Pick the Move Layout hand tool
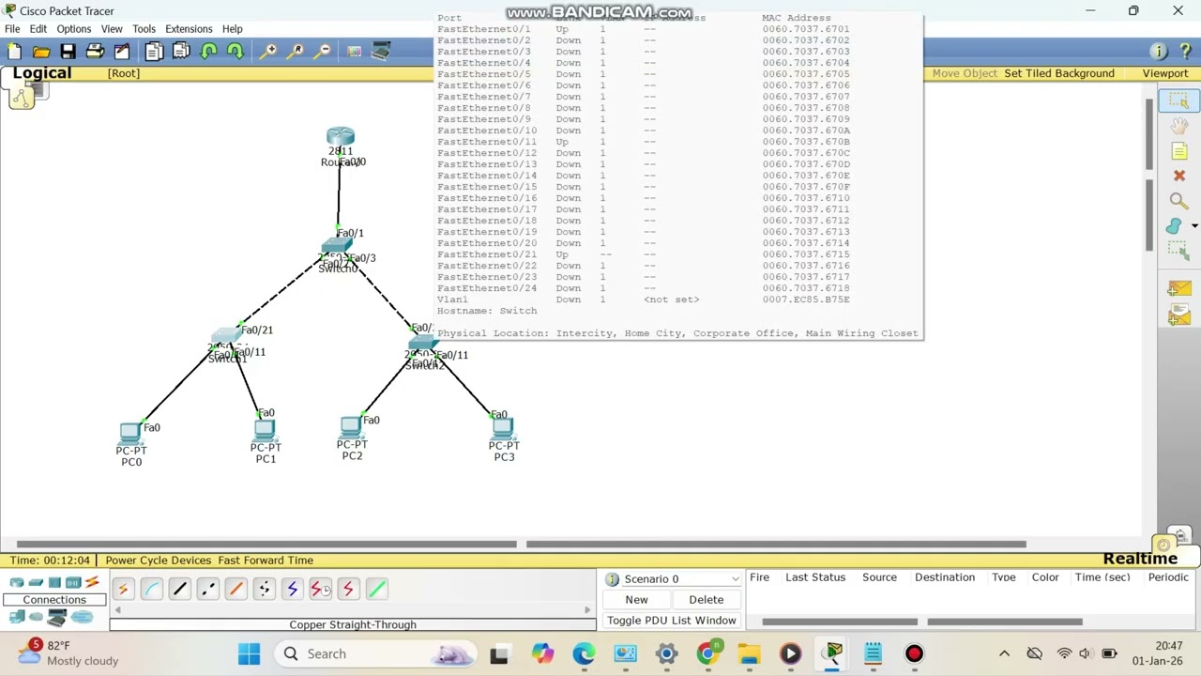The height and width of the screenshot is (676, 1201). pyautogui.click(x=1178, y=126)
